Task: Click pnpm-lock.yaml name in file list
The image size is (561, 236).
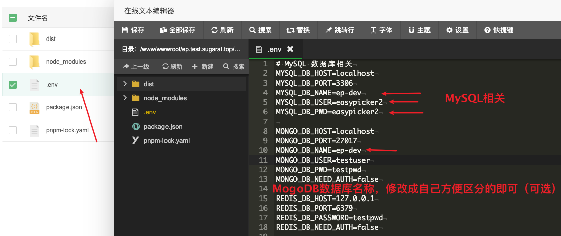Action: tap(67, 130)
